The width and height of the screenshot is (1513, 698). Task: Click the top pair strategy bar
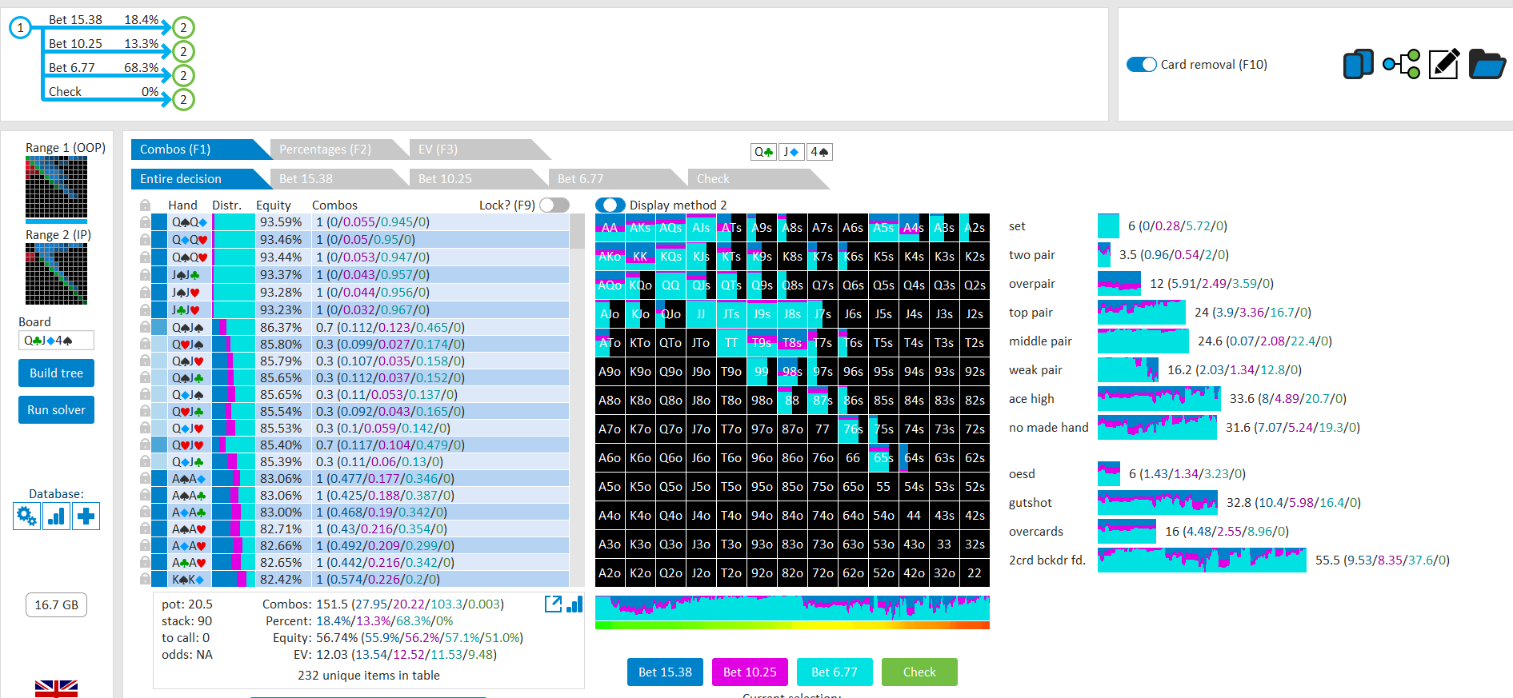(x=1141, y=313)
